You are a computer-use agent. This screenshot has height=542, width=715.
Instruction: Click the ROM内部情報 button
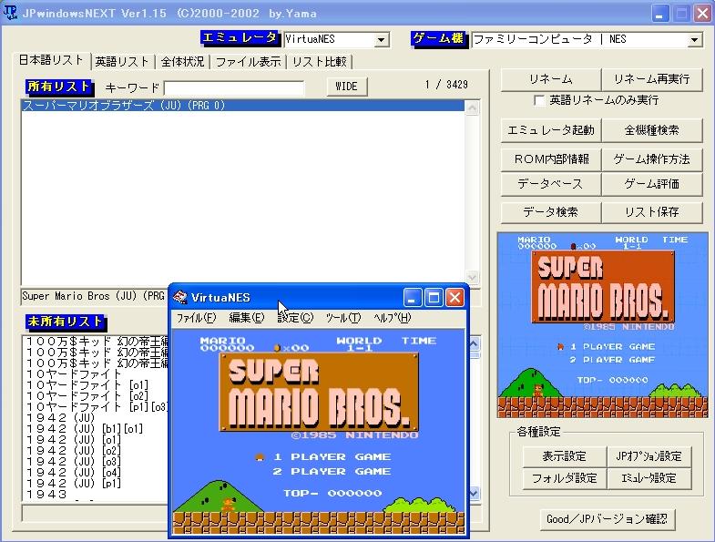tap(551, 159)
